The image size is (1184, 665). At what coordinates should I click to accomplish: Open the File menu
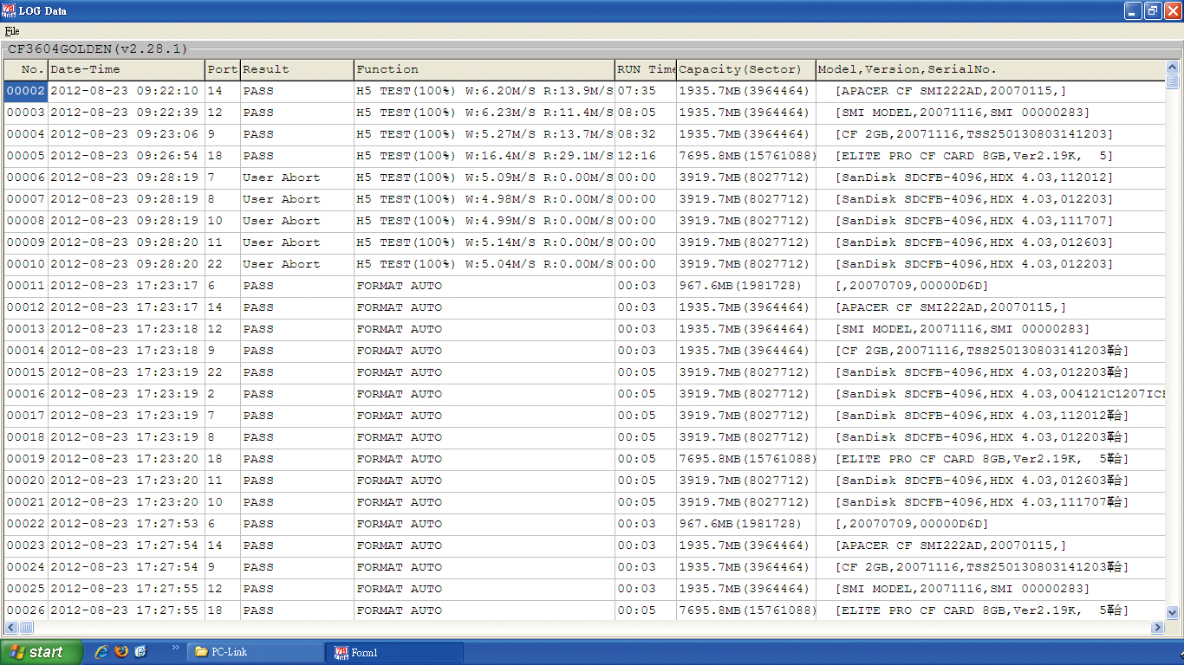[x=12, y=31]
